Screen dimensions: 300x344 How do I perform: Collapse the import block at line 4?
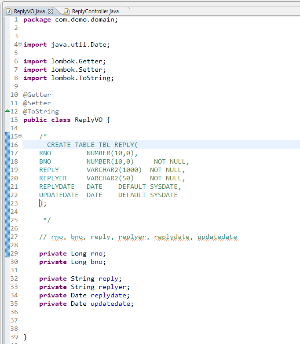click(20, 44)
